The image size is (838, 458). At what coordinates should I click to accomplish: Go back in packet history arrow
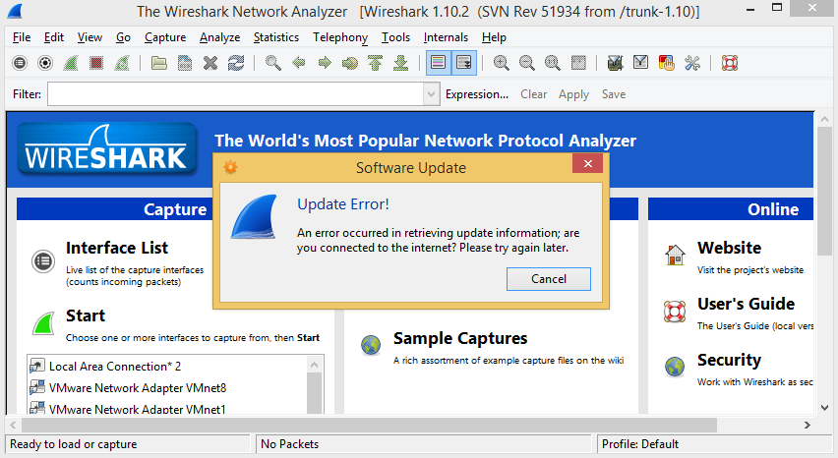(x=299, y=63)
